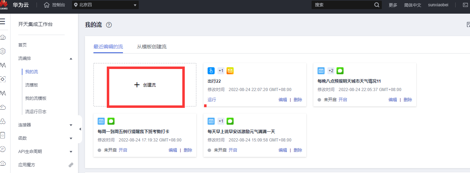Expand the 连接器 sidebar section

point(71,125)
